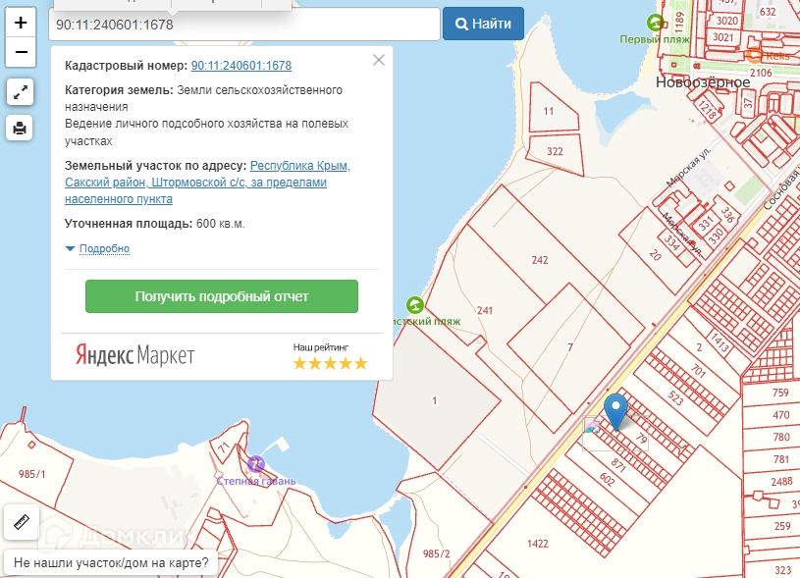
Task: Click the Новоозёрное town label
Action: (703, 82)
